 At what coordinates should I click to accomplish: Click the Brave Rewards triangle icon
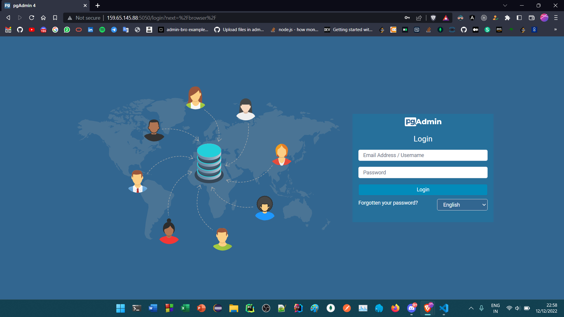(x=446, y=18)
